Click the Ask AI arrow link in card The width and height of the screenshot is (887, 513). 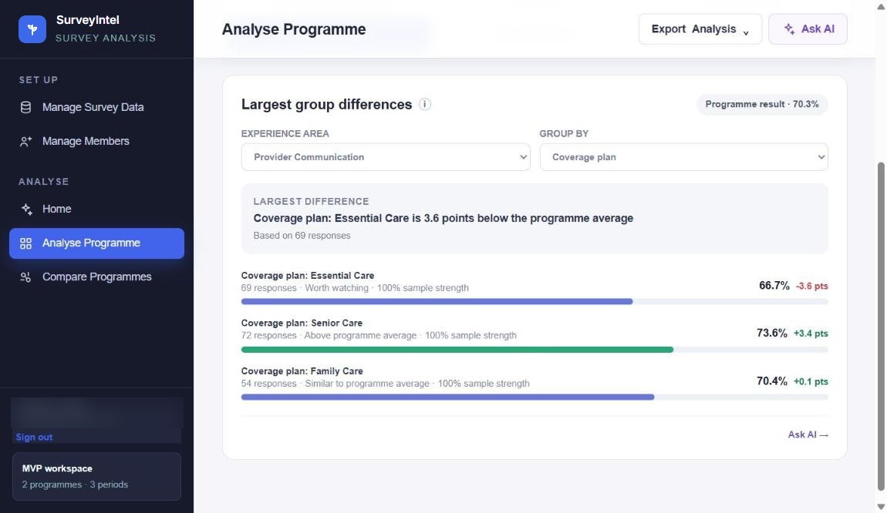pos(808,434)
